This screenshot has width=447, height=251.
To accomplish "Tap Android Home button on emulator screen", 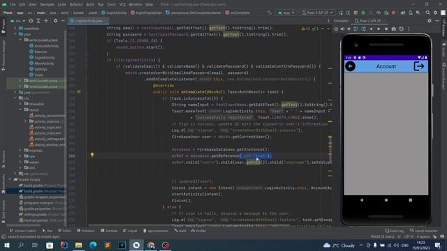I will [x=386, y=200].
